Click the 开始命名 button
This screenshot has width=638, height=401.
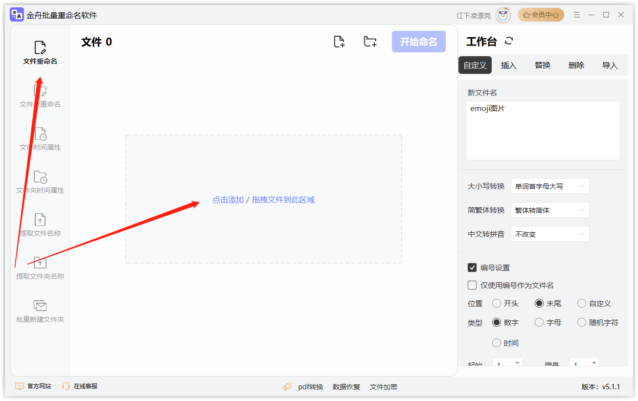click(419, 42)
